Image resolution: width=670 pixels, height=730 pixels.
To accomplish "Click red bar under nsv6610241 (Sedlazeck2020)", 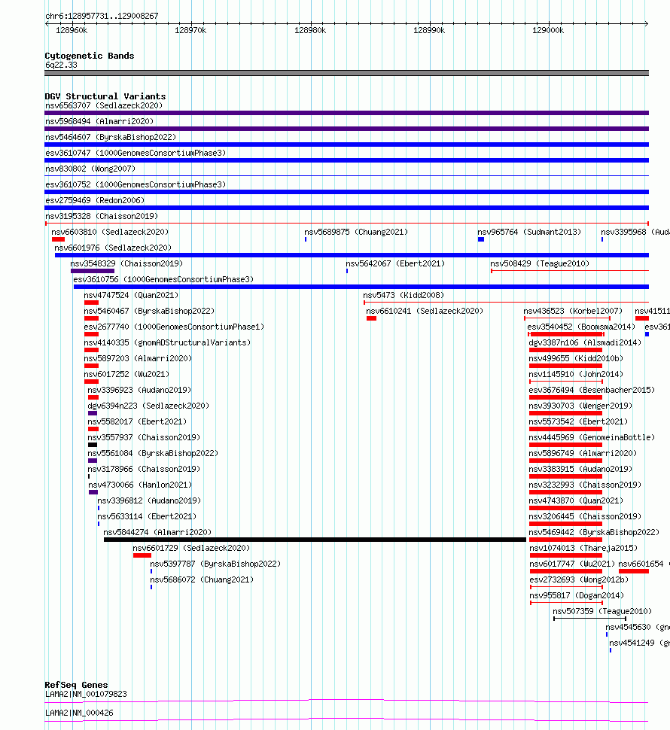I will tap(372, 318).
